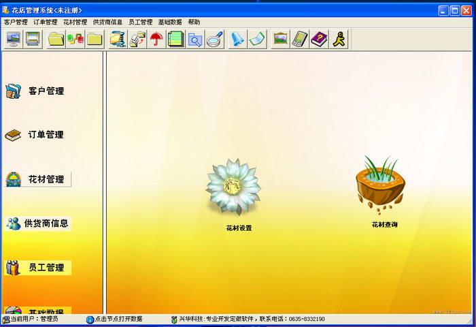Click the documents with red arrow icon
This screenshot has height=327, width=476.
[137, 39]
